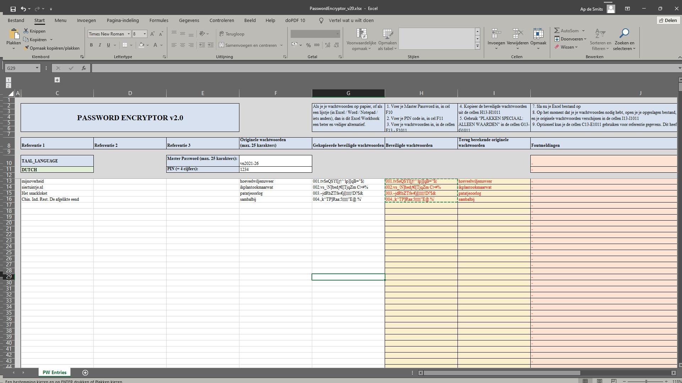Click the Opmaak kopiëren/plakken format painter
The height and width of the screenshot is (383, 682).
(x=52, y=48)
